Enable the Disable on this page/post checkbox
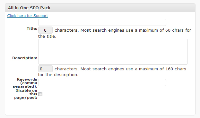The width and height of the screenshot is (200, 118). pos(40,94)
